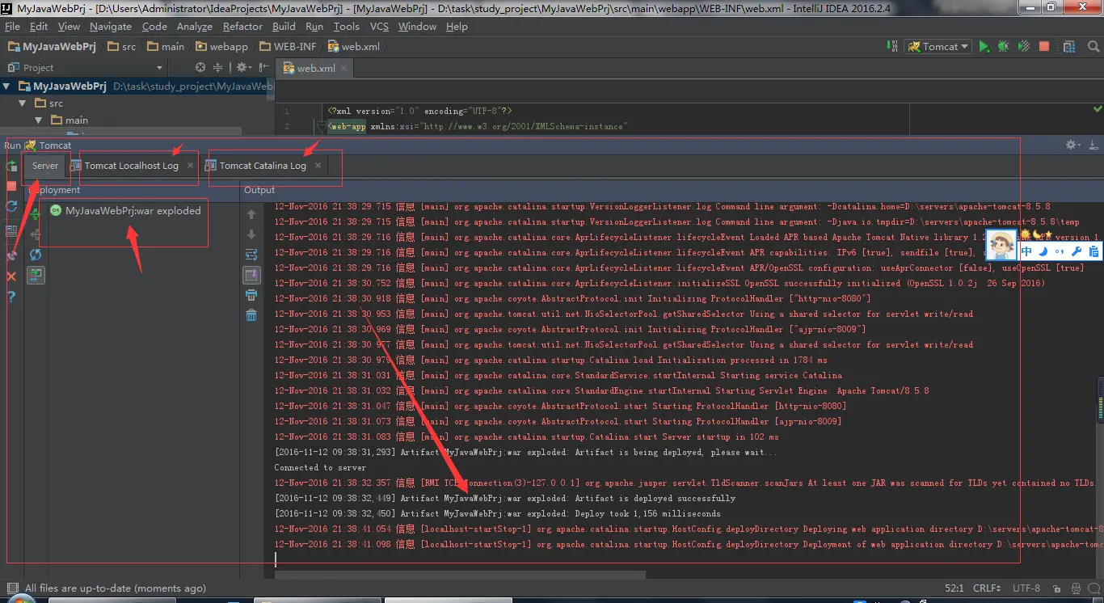This screenshot has width=1104, height=603.
Task: Open the Help menu
Action: (x=457, y=27)
